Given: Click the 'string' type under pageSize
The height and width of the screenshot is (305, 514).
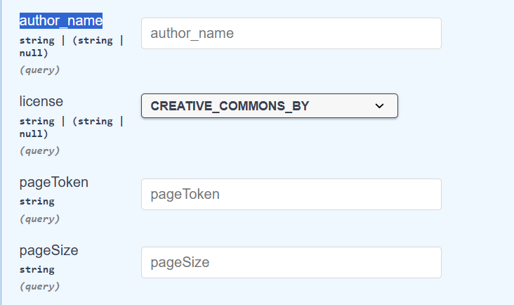Looking at the screenshot, I should [37, 269].
